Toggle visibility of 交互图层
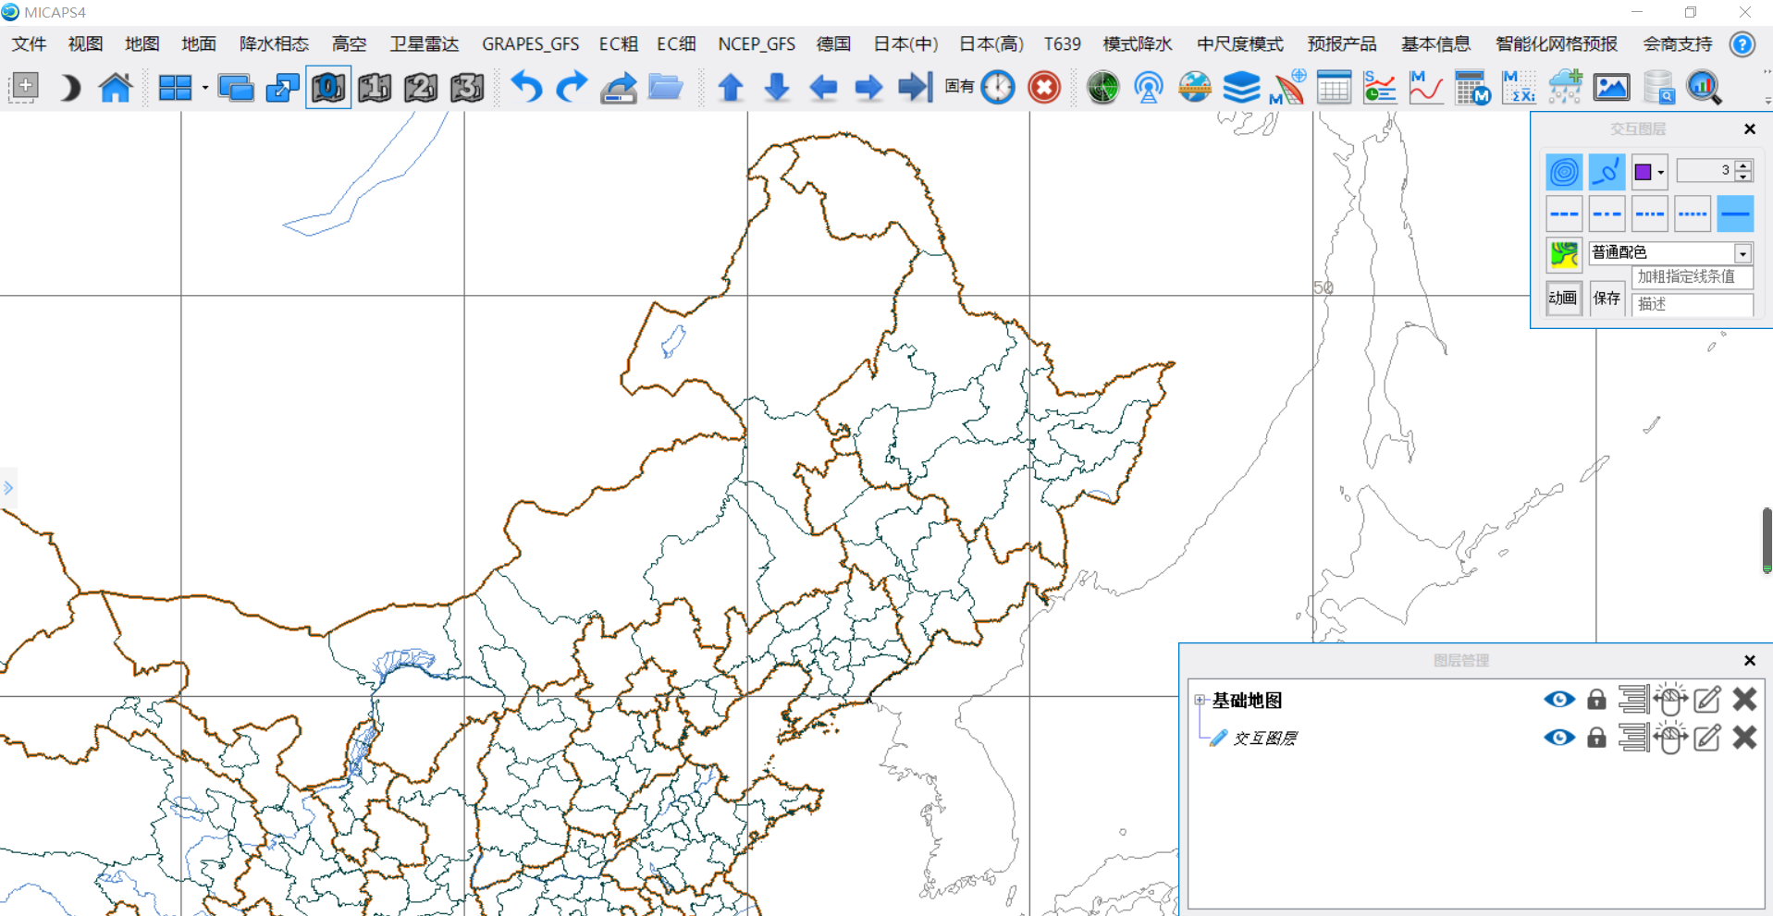The image size is (1773, 916). coord(1559,738)
